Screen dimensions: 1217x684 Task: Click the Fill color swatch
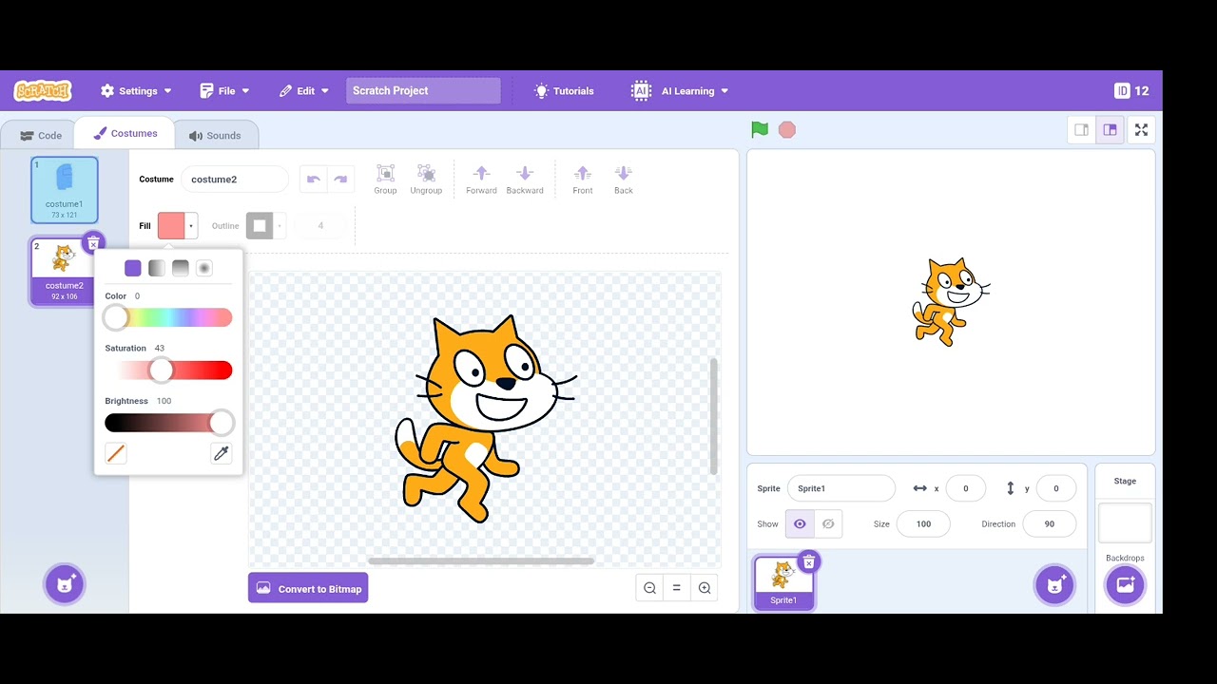171,226
